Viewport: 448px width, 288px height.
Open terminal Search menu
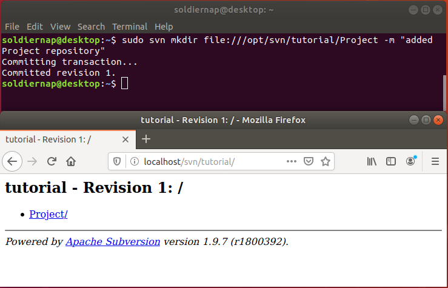pyautogui.click(x=91, y=27)
